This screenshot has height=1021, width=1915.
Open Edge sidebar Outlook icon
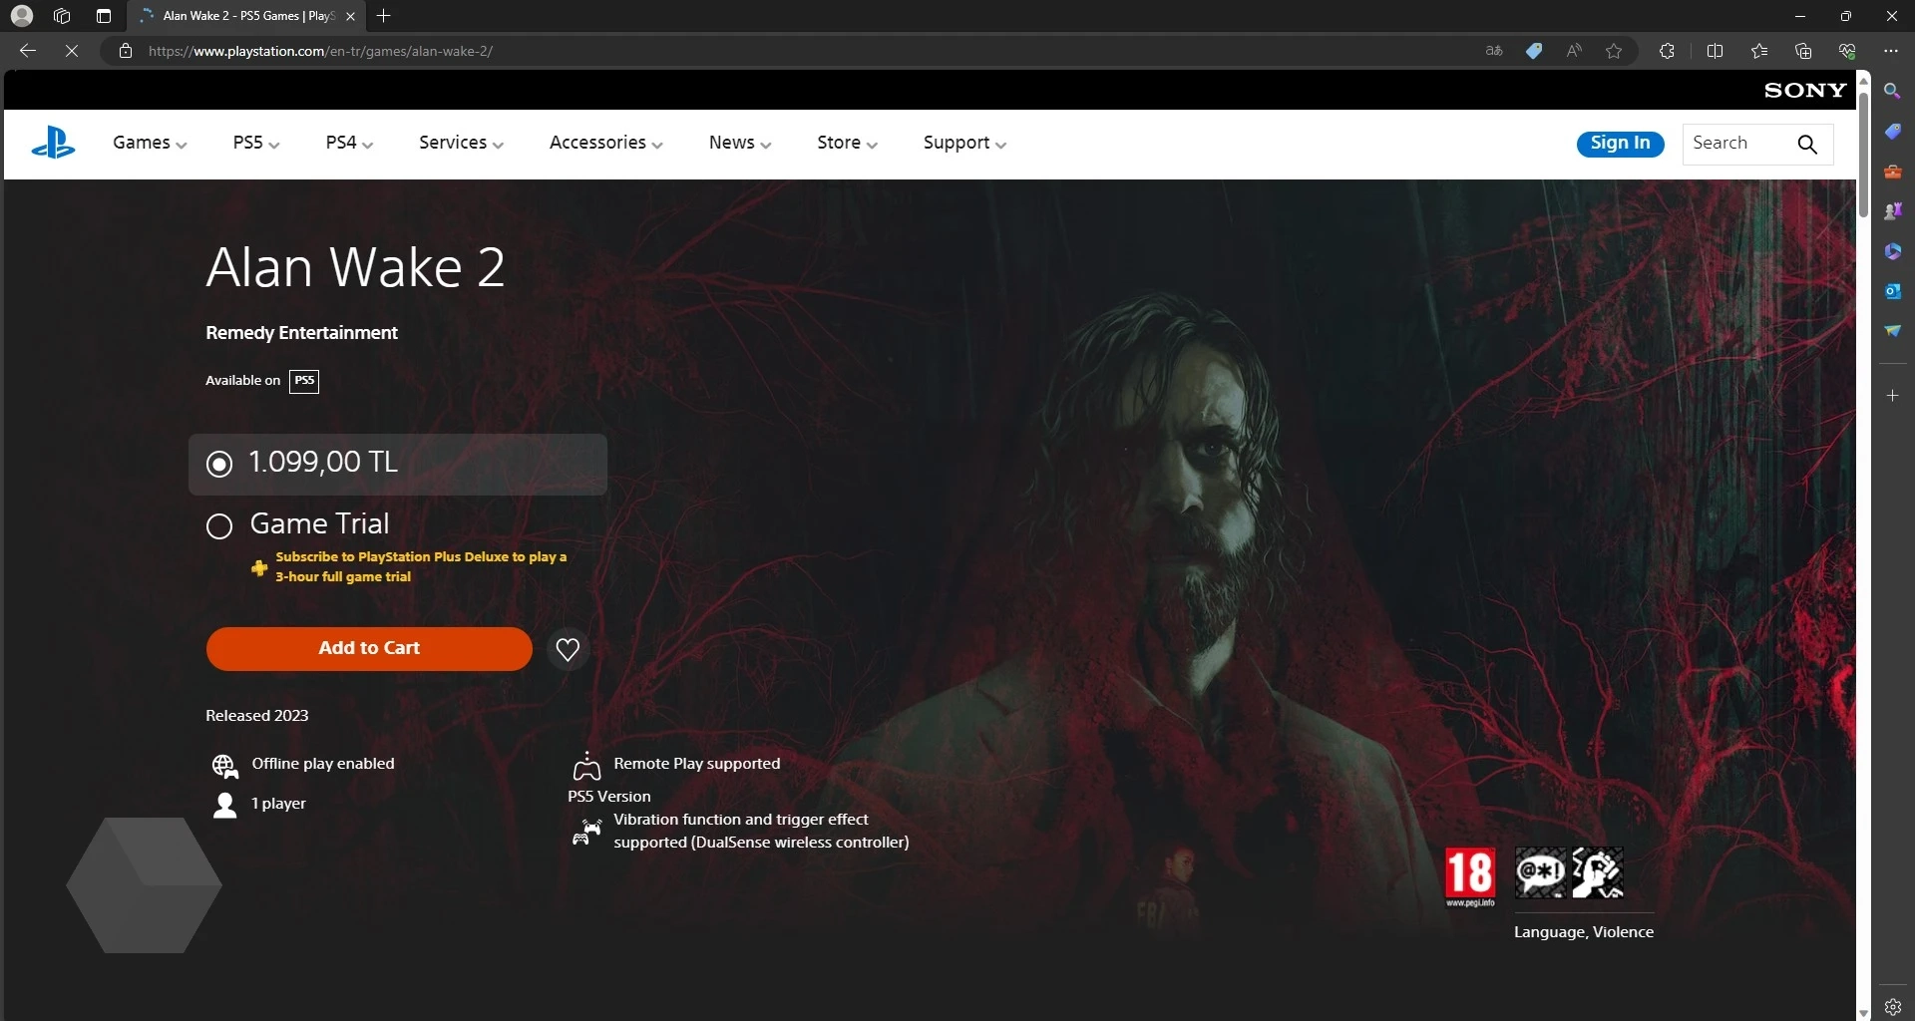click(x=1892, y=291)
